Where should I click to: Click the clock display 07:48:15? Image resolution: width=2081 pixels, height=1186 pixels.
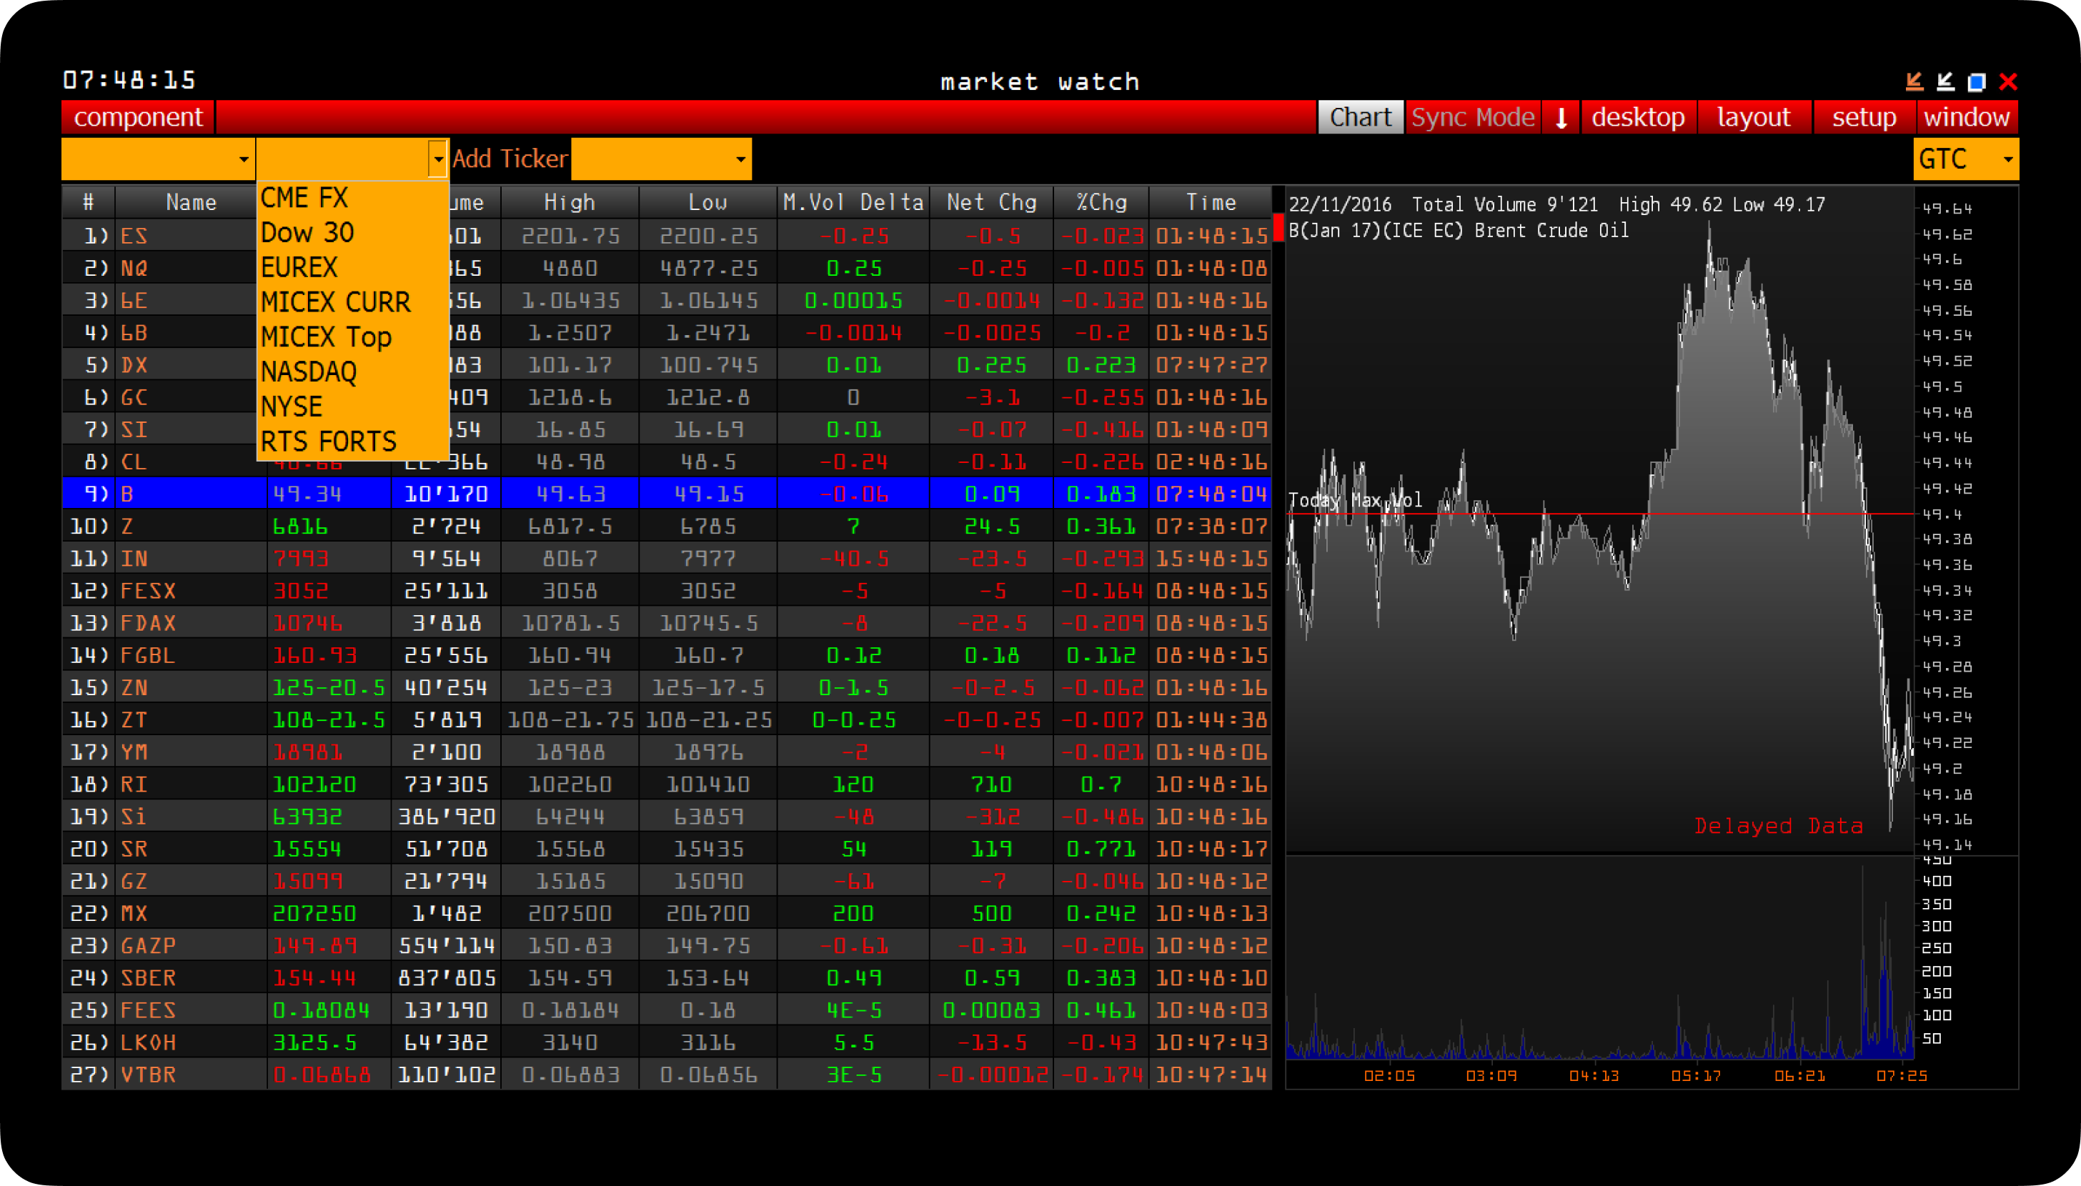129,80
